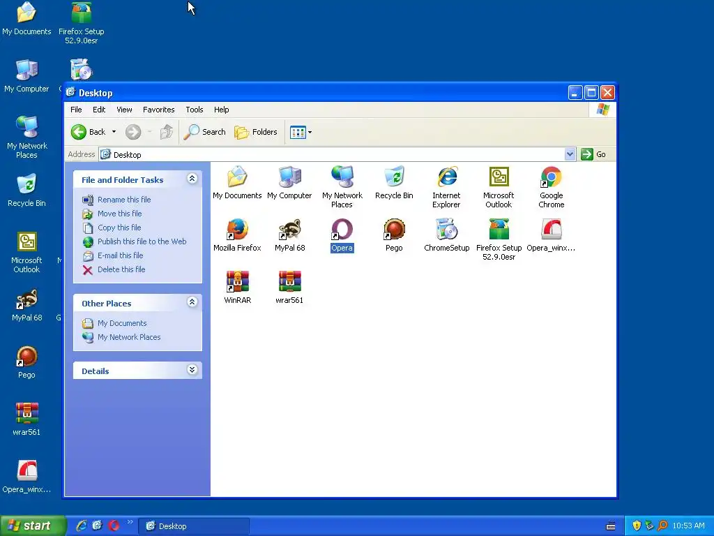This screenshot has width=714, height=536.
Task: Open the Tools menu
Action: coord(195,110)
